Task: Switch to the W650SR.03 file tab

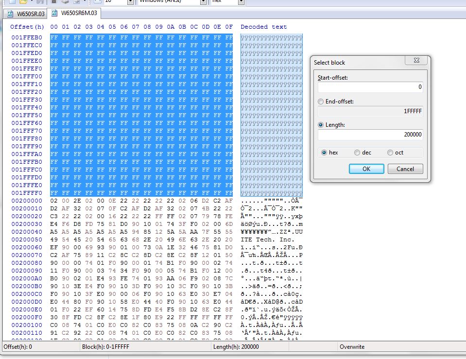Action: pos(26,14)
